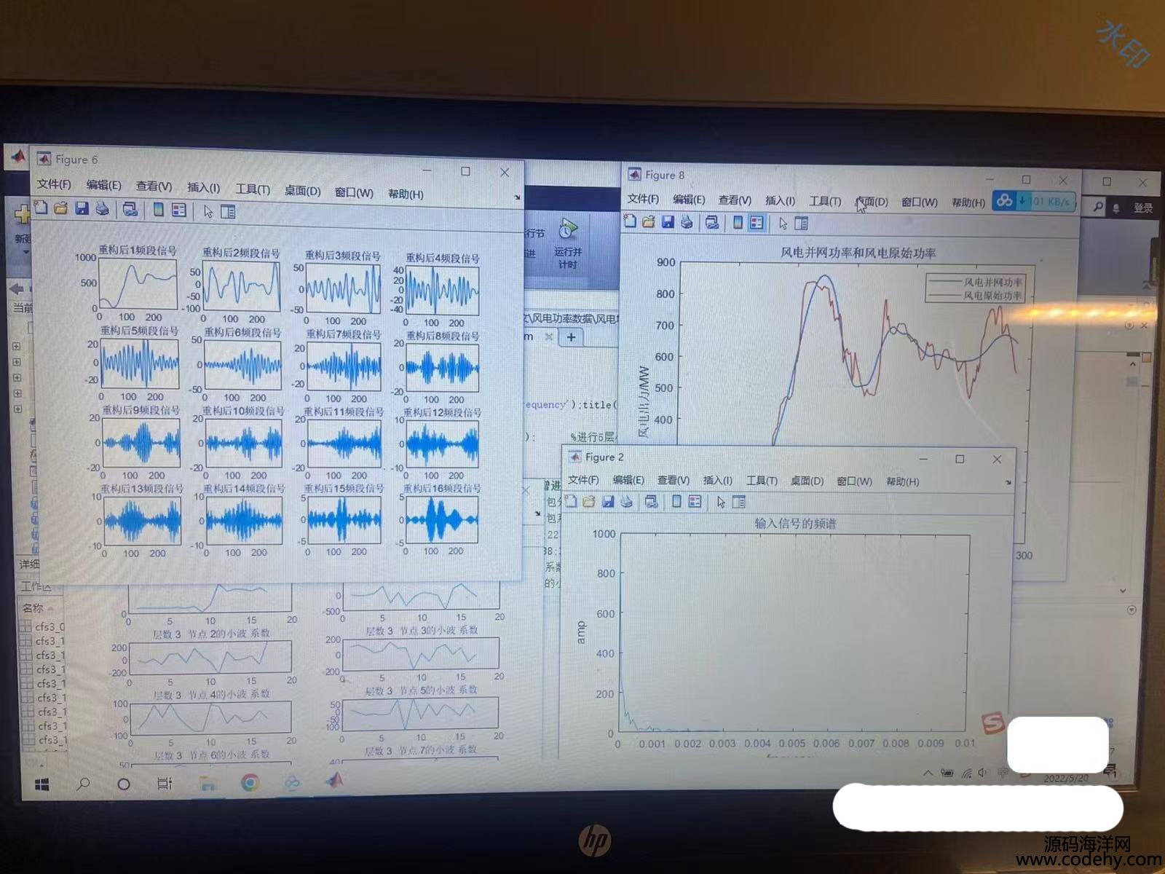Screen dimensions: 1165x874
Task: Open 桌面(D) menu in Figure 2
Action: click(807, 481)
